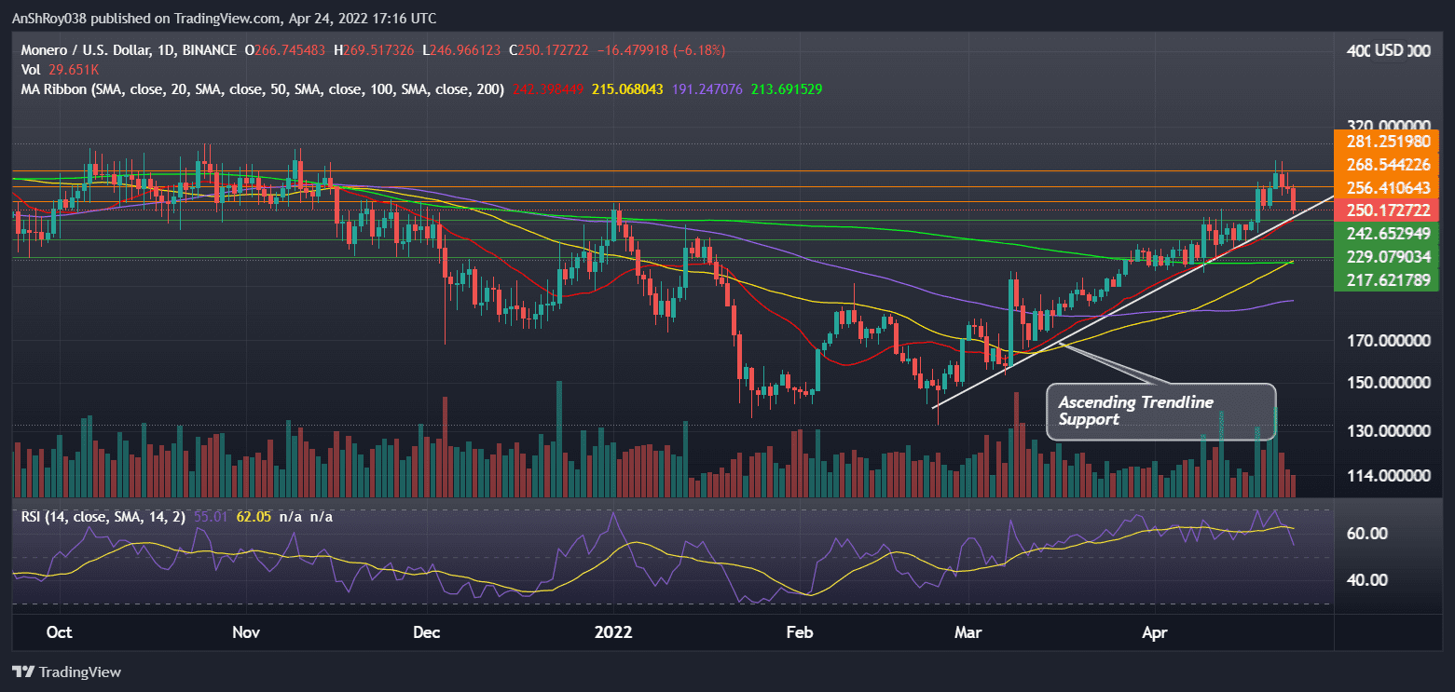Click the orange resistance price tag 281.251980

pos(1386,142)
